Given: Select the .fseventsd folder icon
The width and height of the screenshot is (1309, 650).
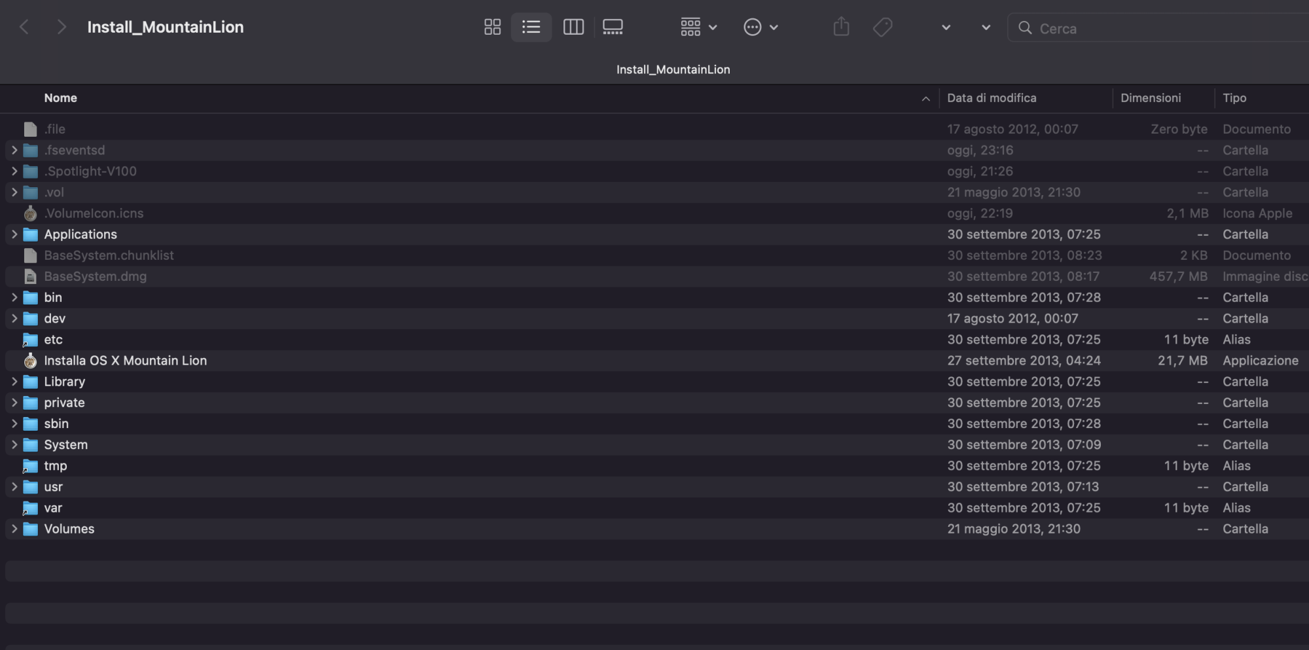Looking at the screenshot, I should (30, 151).
